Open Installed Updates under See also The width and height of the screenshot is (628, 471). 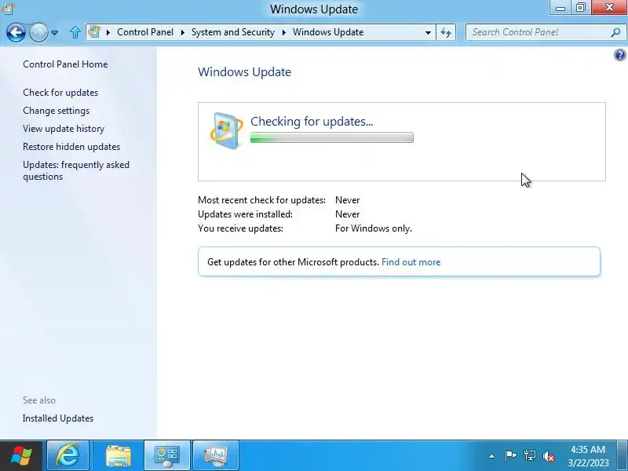click(58, 418)
